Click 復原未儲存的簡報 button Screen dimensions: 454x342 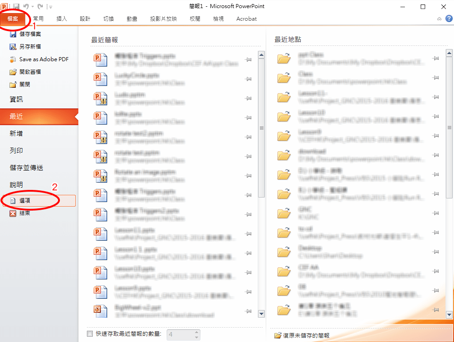(x=302, y=335)
